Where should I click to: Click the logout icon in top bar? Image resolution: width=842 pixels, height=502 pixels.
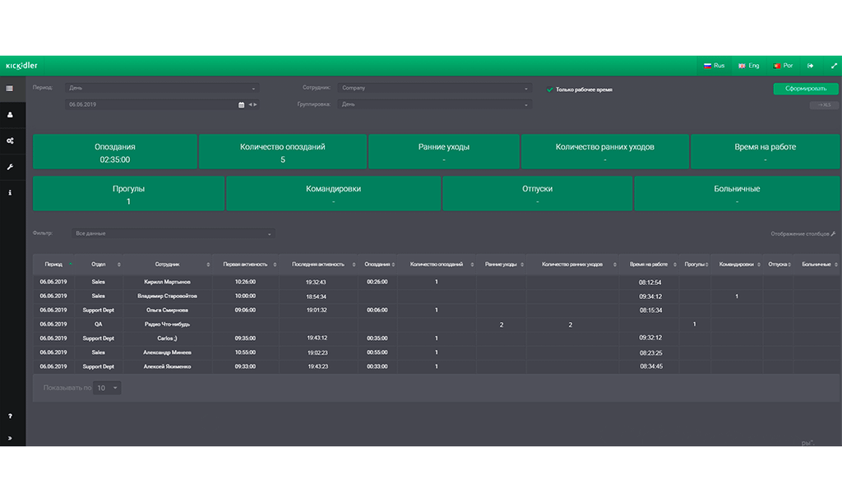810,66
